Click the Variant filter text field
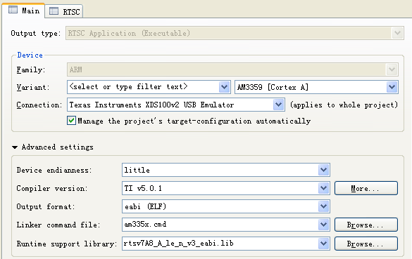The width and height of the screenshot is (412, 259). click(x=144, y=87)
